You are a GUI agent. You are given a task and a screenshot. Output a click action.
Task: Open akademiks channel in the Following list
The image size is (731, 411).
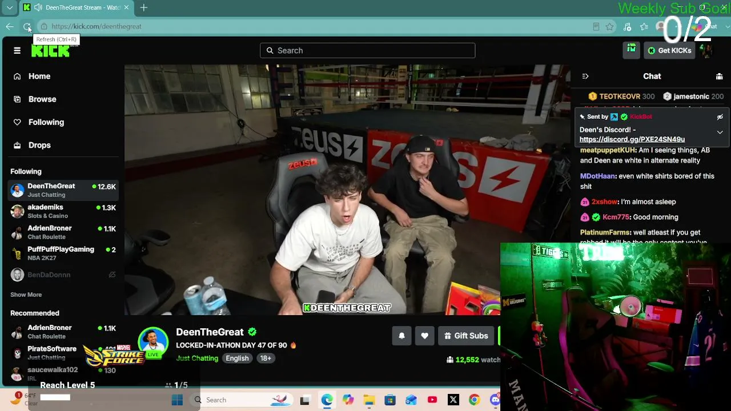(63, 211)
